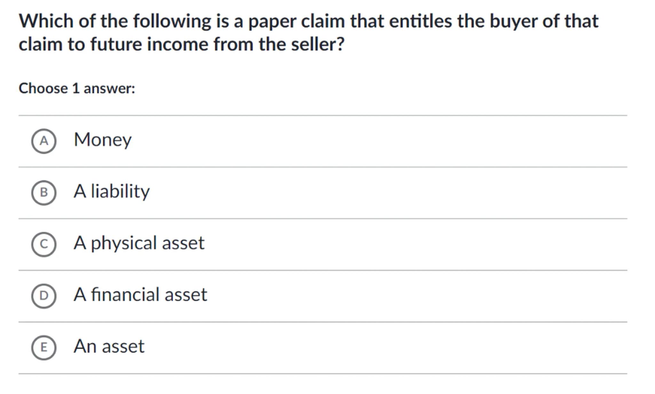
Task: Click the phrase 'paper claim' in the question
Action: 296,21
